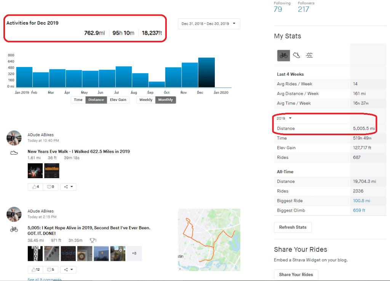Give kudos on New Years Eve Walk

click(35, 187)
